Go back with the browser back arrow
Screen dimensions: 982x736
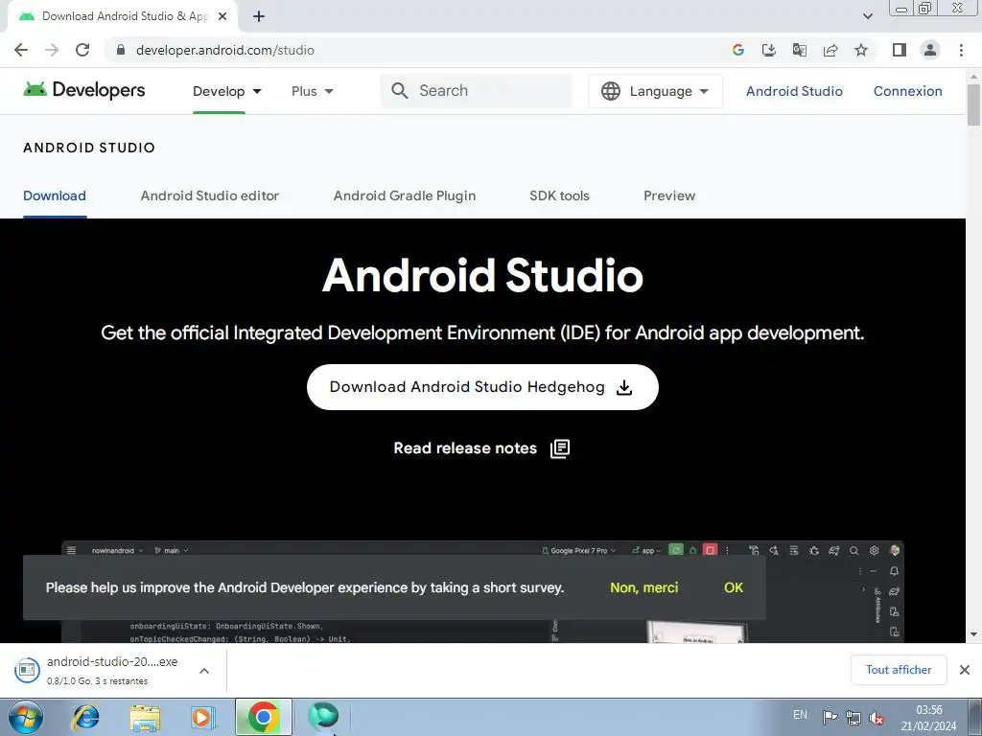21,50
